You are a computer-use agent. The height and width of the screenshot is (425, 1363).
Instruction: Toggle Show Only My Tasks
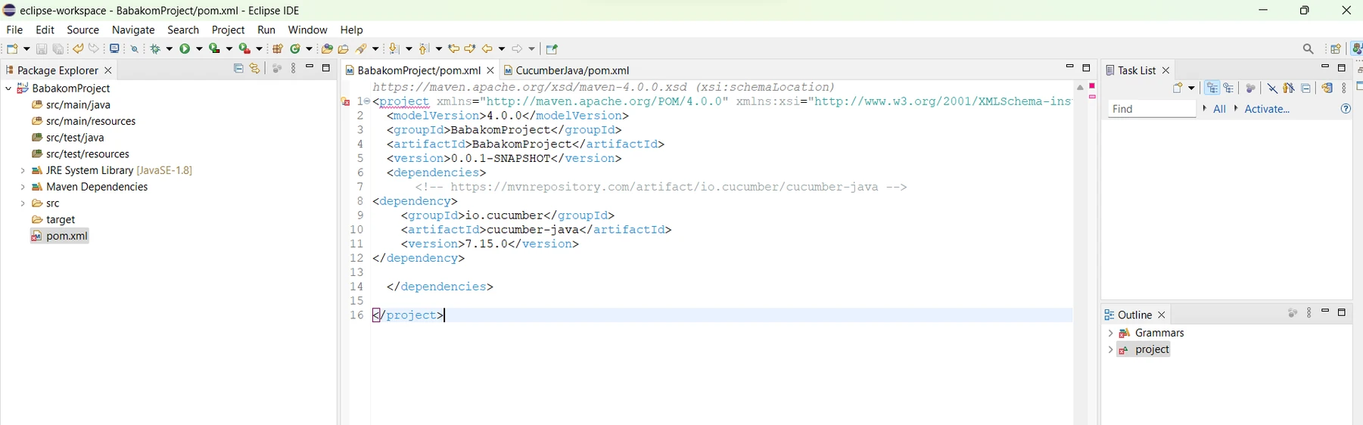click(1289, 88)
